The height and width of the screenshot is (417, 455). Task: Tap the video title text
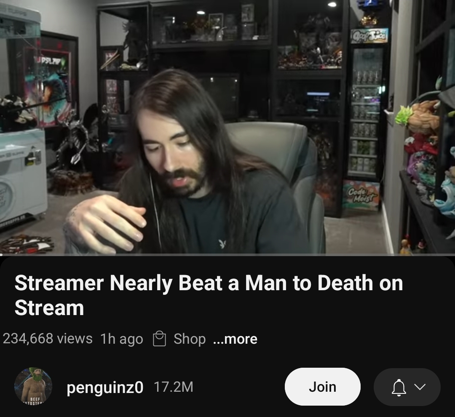[x=209, y=295]
